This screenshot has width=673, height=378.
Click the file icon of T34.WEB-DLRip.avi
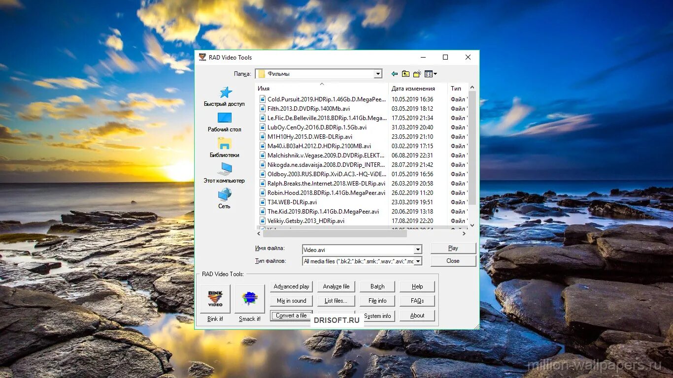coord(262,202)
